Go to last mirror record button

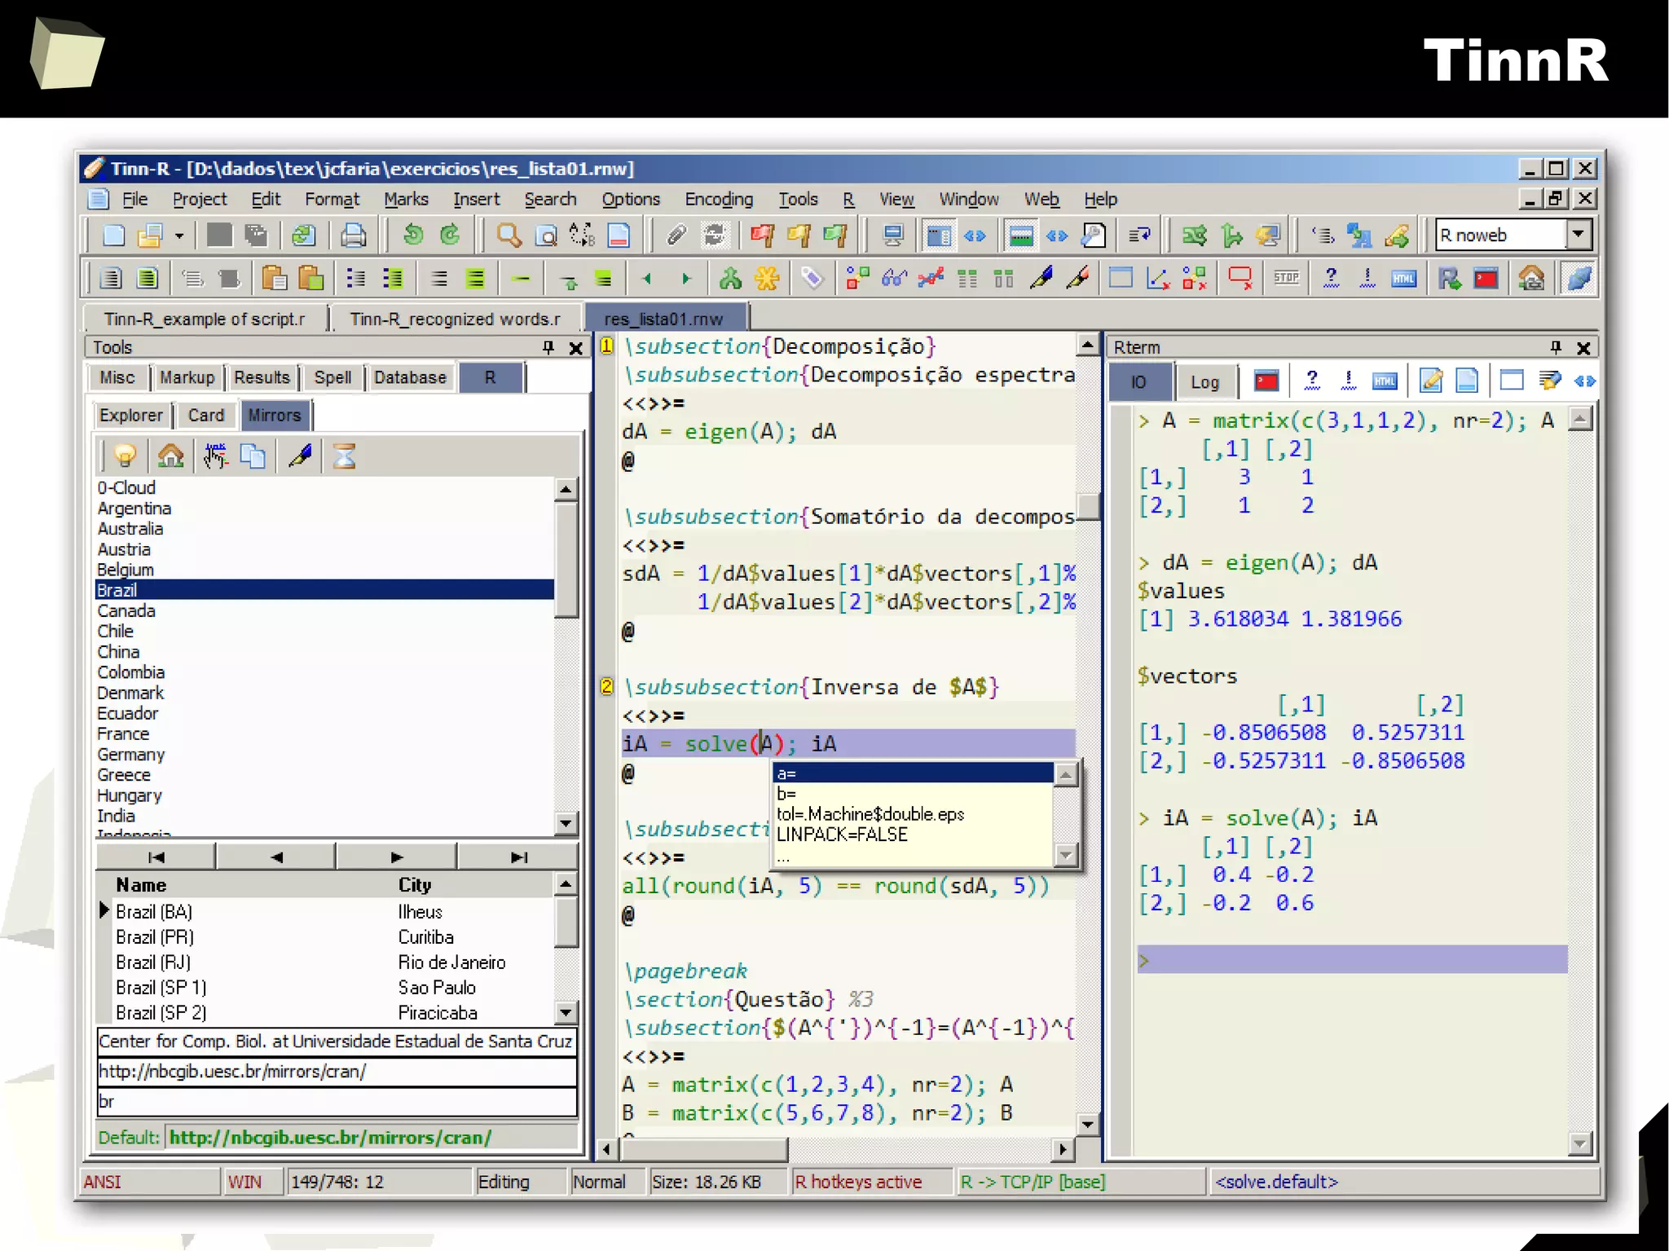point(518,857)
